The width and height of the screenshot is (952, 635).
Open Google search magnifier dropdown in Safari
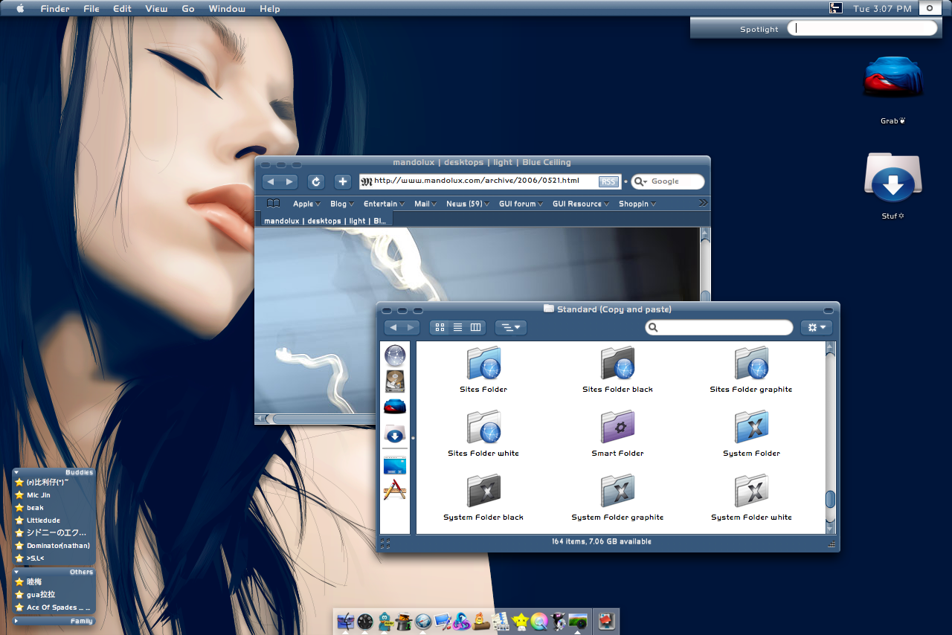coord(640,181)
